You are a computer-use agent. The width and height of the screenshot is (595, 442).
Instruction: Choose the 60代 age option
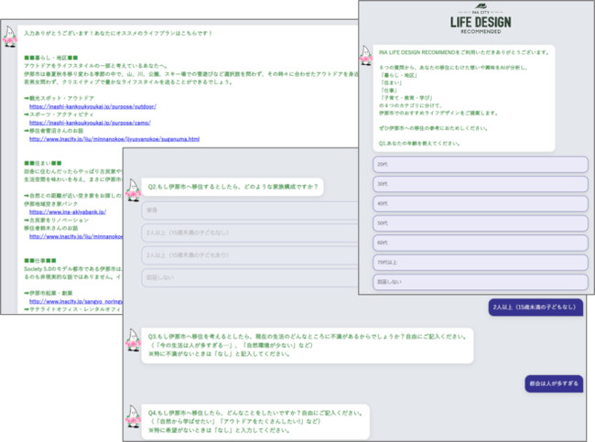479,243
